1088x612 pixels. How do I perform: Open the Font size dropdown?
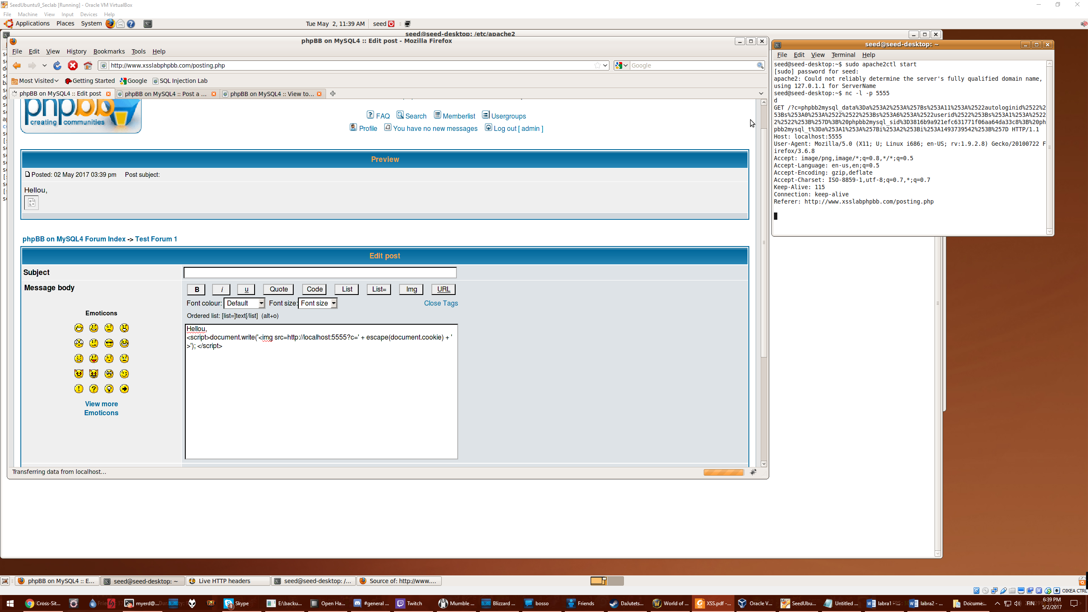(x=318, y=303)
